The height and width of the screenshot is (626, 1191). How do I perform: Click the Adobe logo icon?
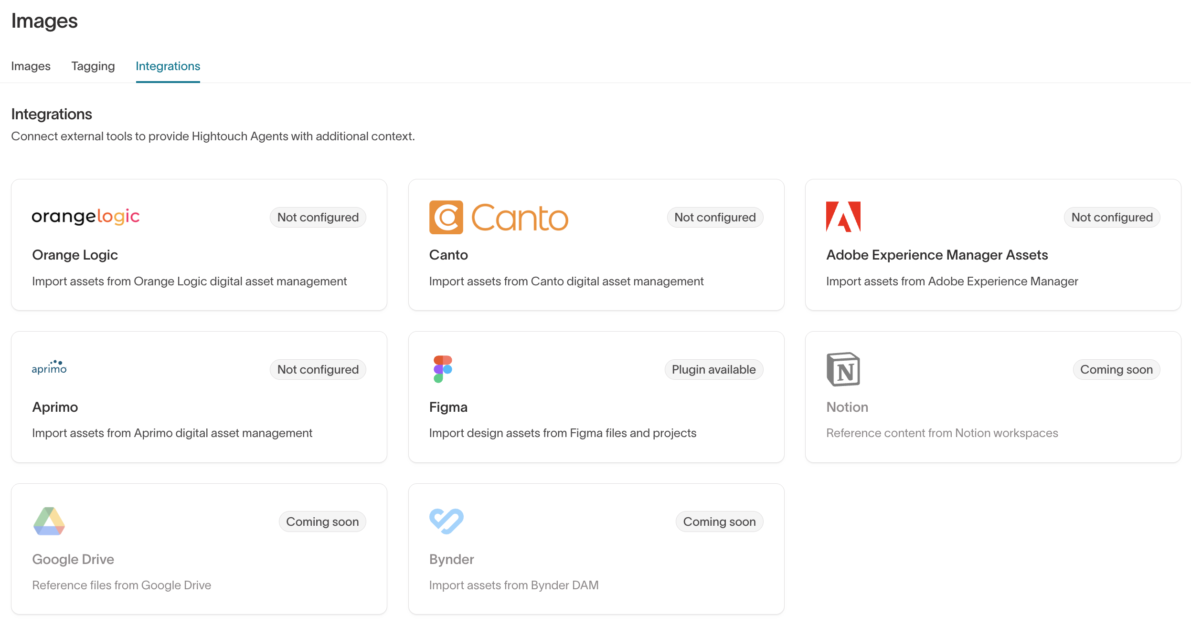(843, 217)
